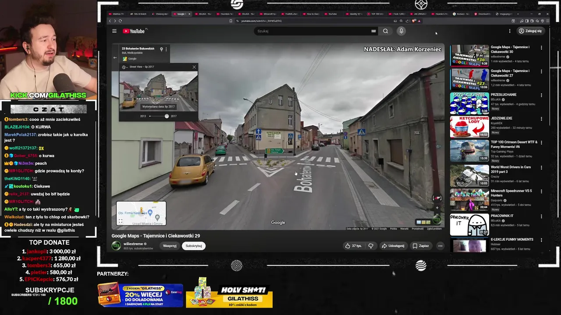Click the location pin icon beside 23 Bohaterów Bukowskich
Viewport: 561px width, 315px height.
coord(161,49)
